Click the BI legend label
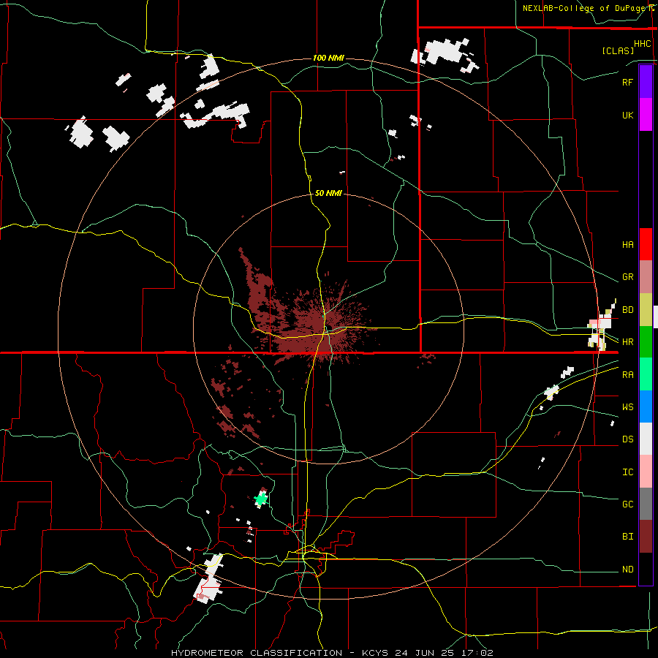The width and height of the screenshot is (658, 658). pyautogui.click(x=627, y=537)
